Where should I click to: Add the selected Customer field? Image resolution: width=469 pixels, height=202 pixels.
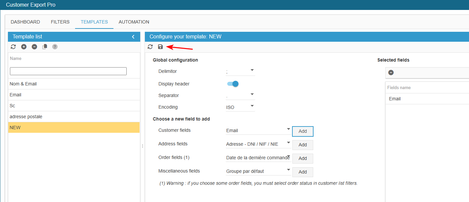303,131
